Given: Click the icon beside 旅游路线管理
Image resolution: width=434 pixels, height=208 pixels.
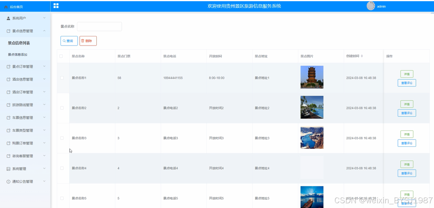Looking at the screenshot, I should pos(8,105).
